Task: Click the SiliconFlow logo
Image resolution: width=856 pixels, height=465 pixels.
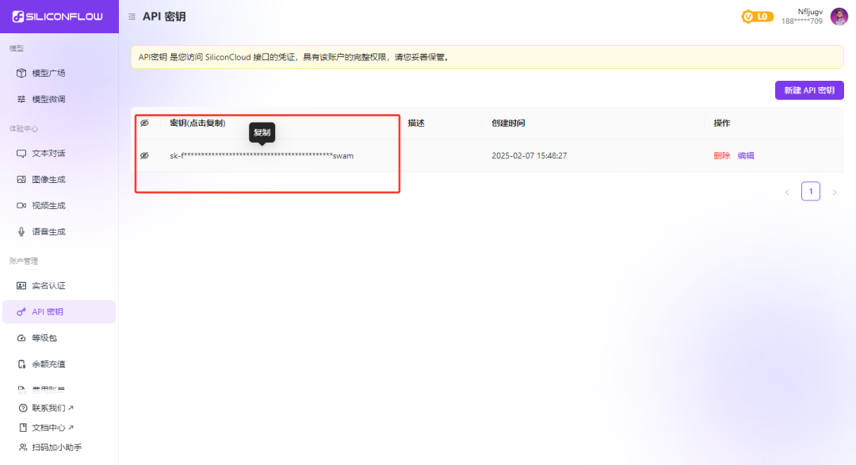Action: pyautogui.click(x=57, y=17)
